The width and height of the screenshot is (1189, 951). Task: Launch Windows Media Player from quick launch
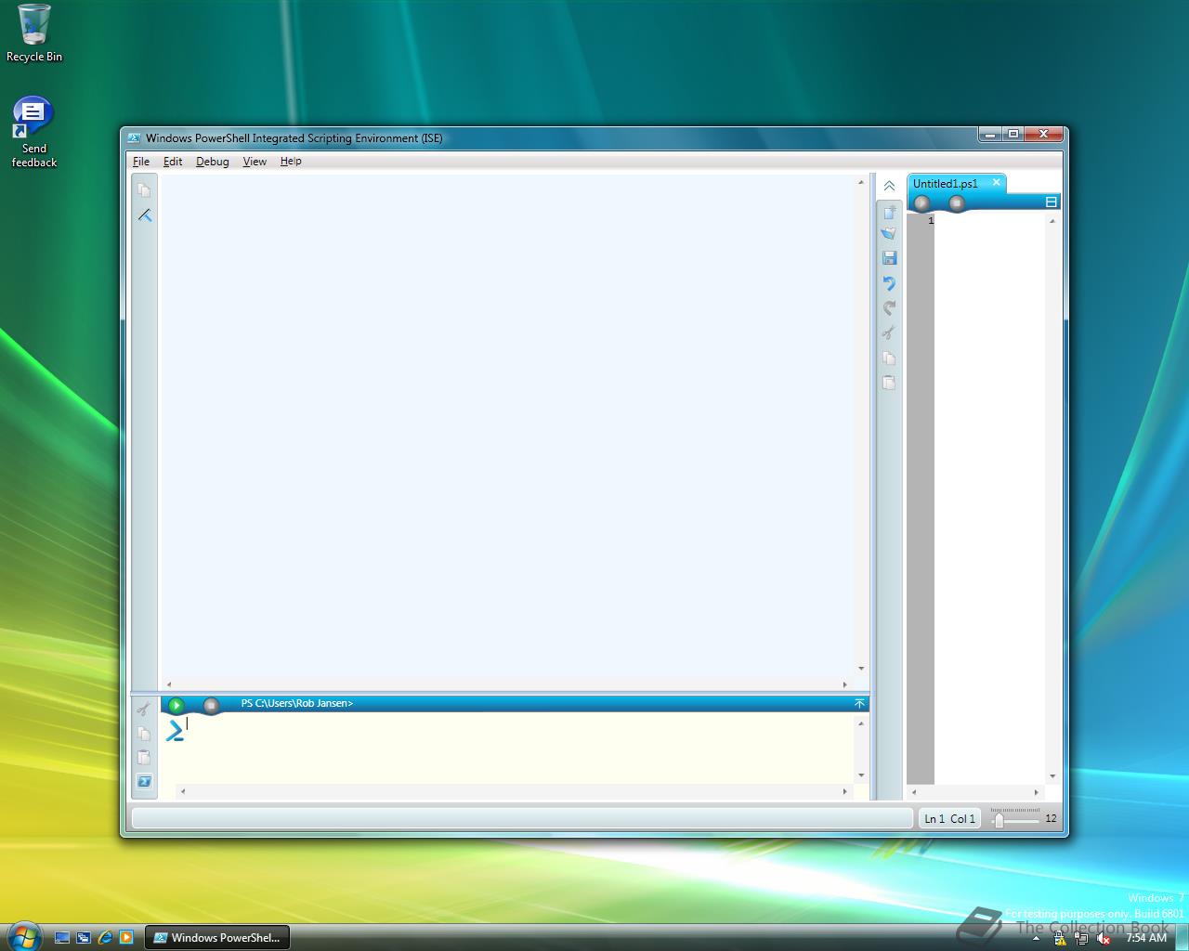(126, 938)
